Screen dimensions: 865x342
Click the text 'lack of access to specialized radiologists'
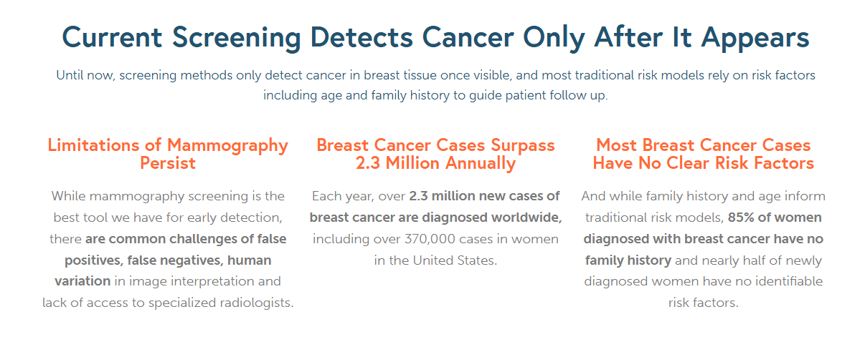coord(168,303)
